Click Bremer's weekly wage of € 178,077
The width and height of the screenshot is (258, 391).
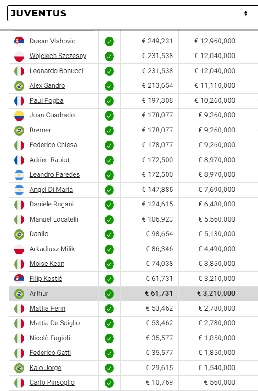[x=157, y=130]
